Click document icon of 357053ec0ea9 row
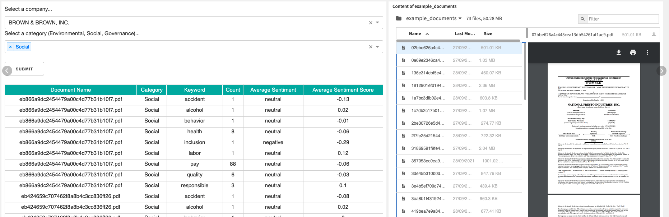This screenshot has height=217, width=669. [x=403, y=161]
